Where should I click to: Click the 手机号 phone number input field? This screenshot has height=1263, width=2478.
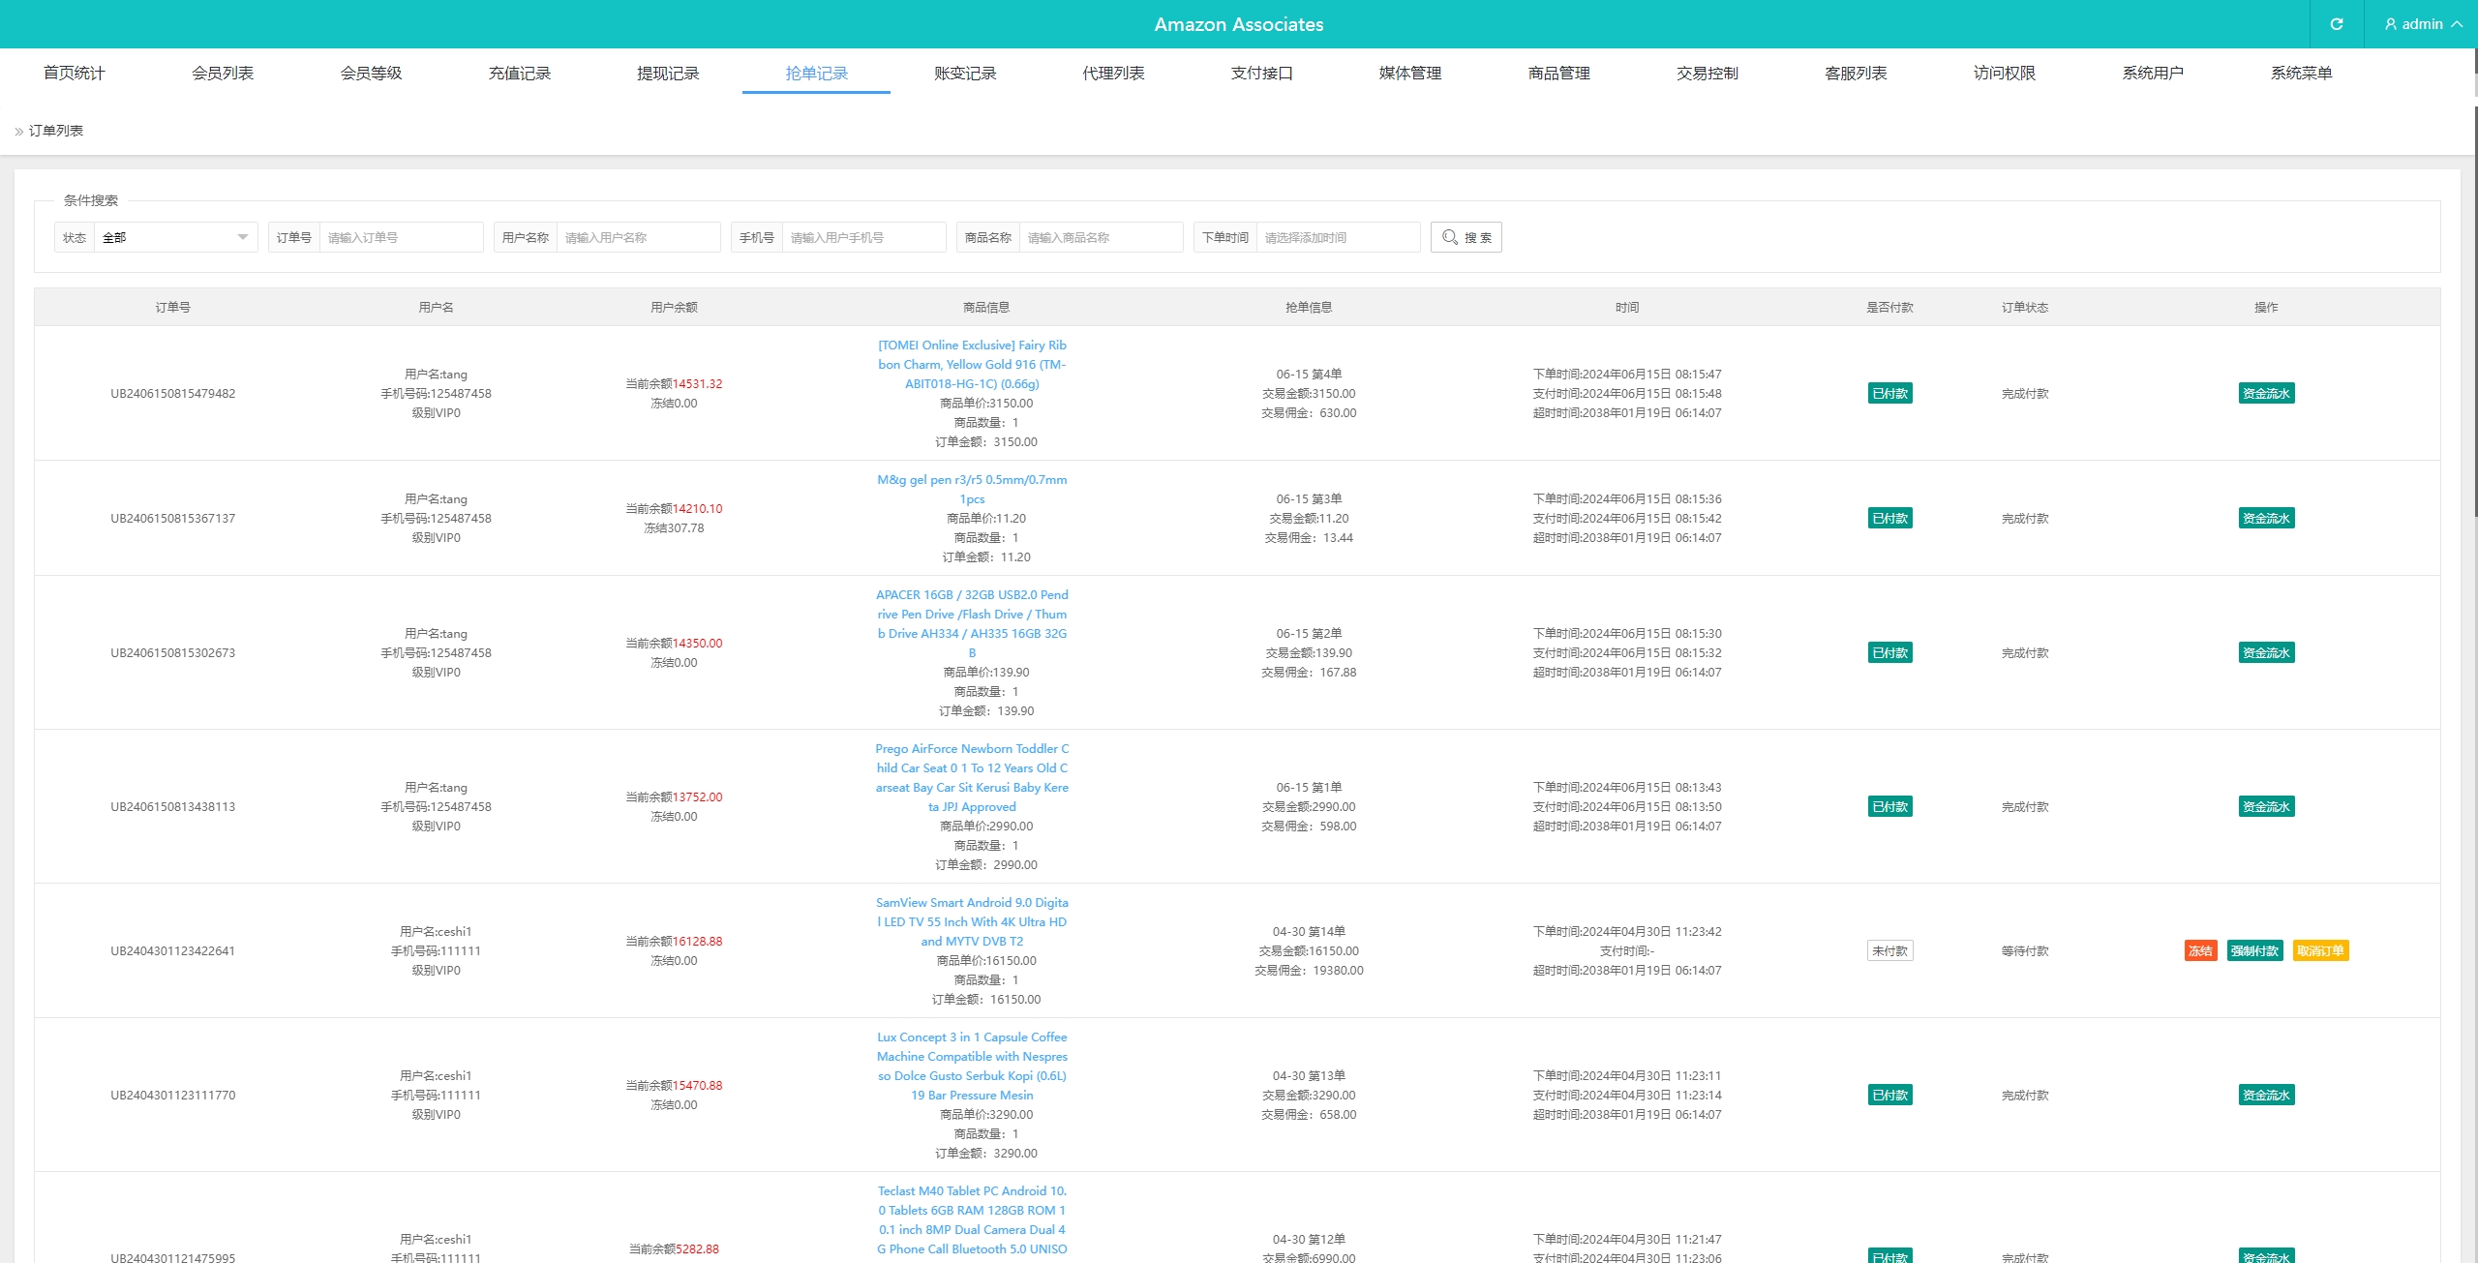tap(862, 237)
